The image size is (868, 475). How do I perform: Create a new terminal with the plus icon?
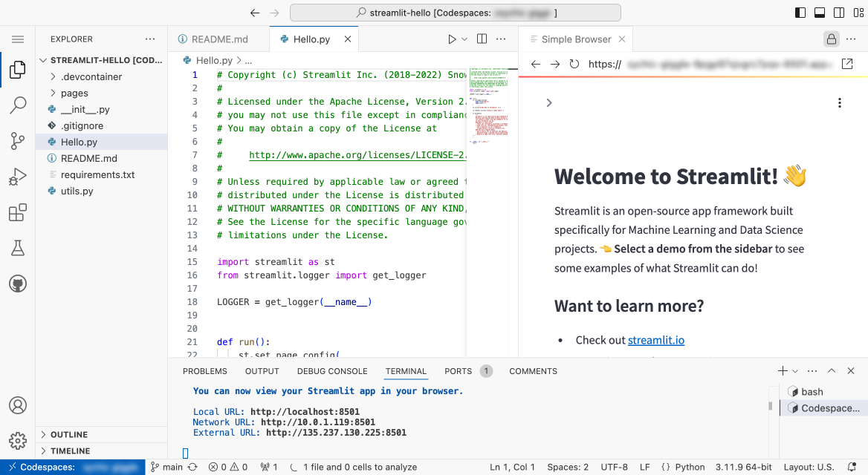coord(782,370)
